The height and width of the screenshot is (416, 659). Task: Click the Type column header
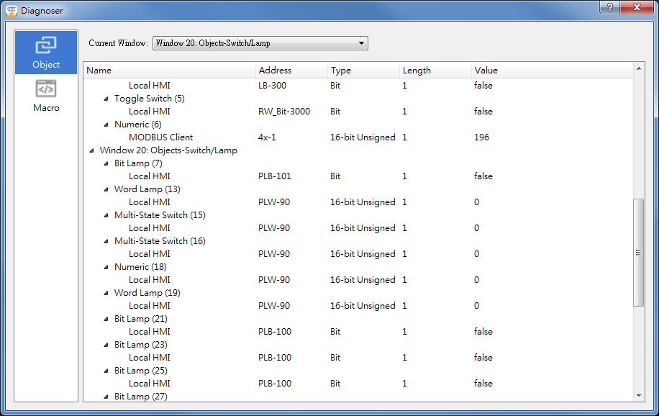[363, 71]
